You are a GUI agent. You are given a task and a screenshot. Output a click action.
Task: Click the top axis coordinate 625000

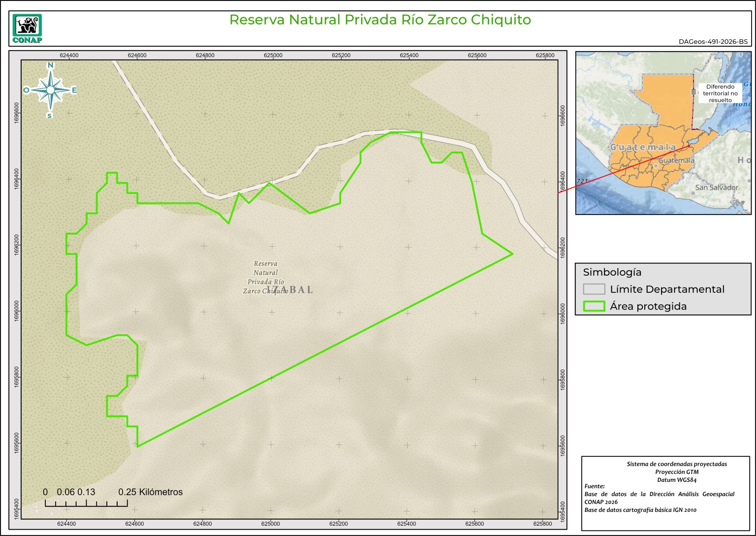click(273, 56)
